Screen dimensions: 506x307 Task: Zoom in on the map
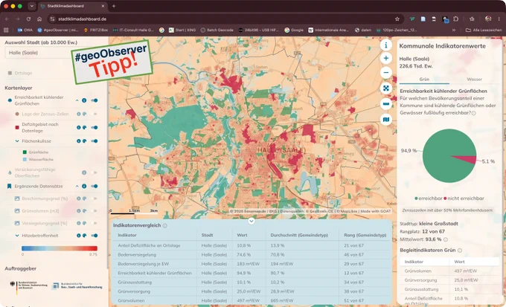pyautogui.click(x=386, y=59)
